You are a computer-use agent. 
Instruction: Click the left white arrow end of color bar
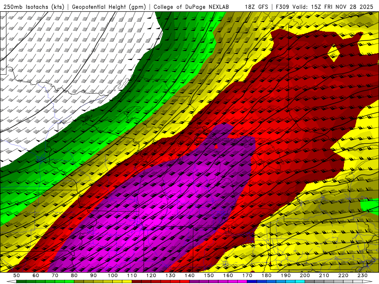click(11, 282)
